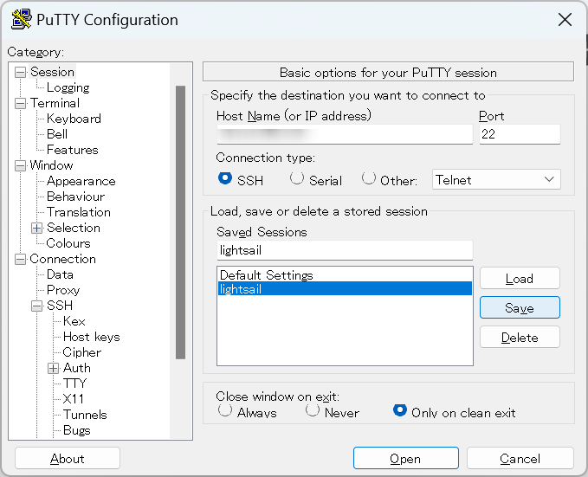588x477 pixels.
Task: Click the Delete session button
Action: (x=520, y=337)
